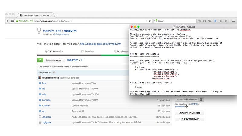Open the douglasdrumond author link
This screenshot has height=136, width=242.
click(51, 78)
